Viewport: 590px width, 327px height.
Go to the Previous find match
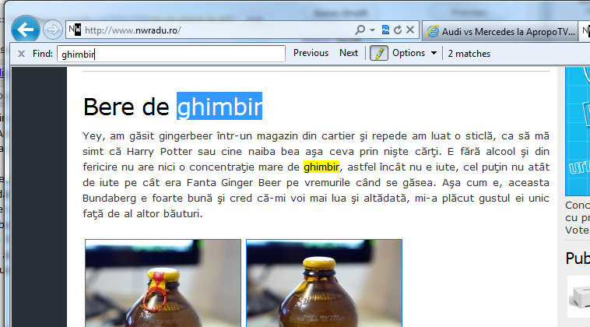[x=311, y=53]
